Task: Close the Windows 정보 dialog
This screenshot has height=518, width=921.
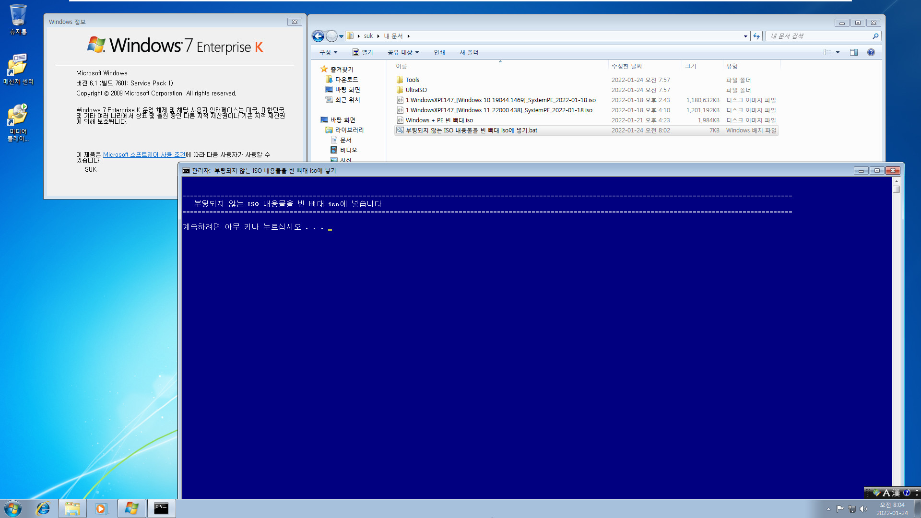Action: (x=295, y=22)
